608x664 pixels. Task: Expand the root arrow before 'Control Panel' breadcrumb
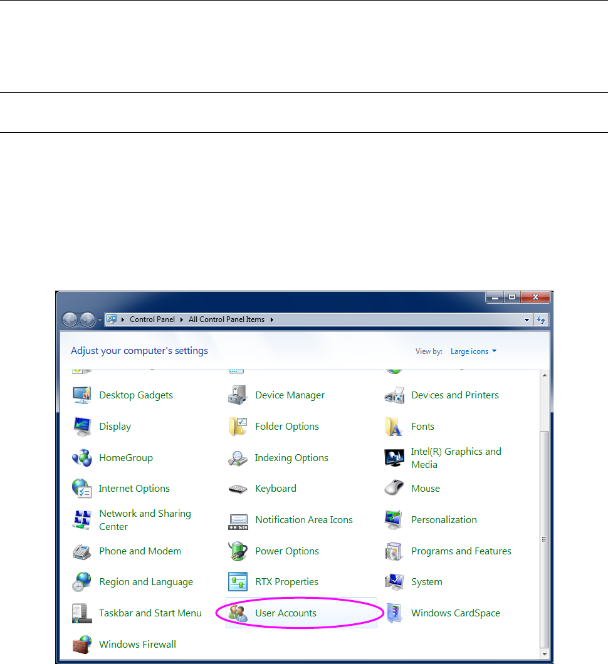pyautogui.click(x=122, y=319)
